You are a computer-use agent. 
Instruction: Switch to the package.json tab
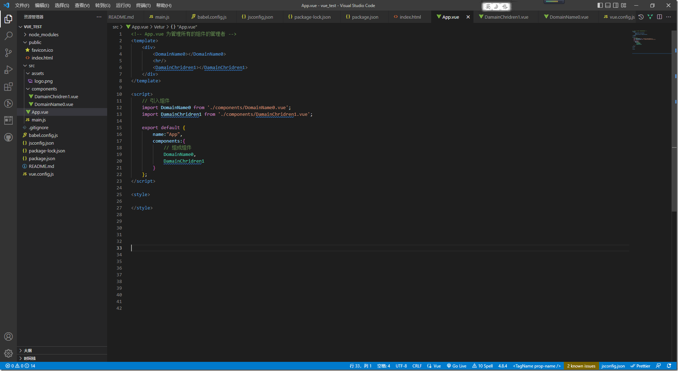click(x=365, y=17)
